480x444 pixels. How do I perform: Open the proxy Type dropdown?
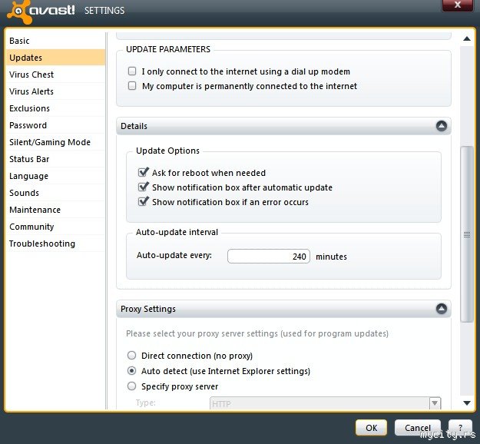tap(435, 403)
